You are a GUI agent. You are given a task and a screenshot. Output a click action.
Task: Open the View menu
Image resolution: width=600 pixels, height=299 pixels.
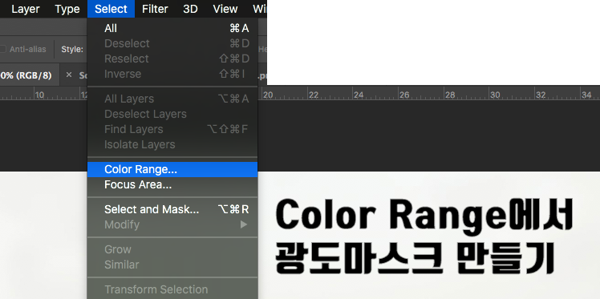click(225, 9)
